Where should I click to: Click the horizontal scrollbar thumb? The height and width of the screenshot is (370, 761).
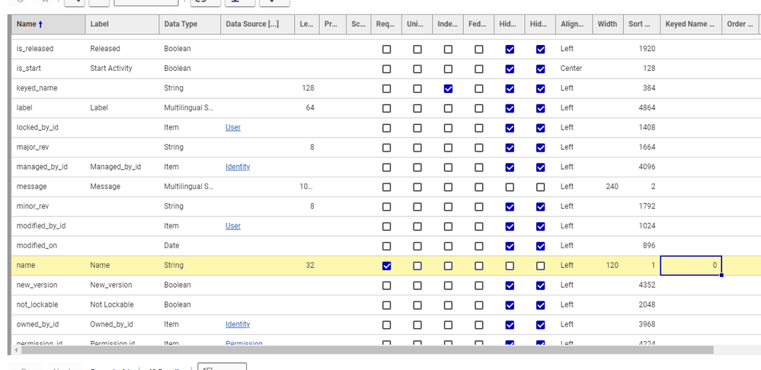(366, 351)
